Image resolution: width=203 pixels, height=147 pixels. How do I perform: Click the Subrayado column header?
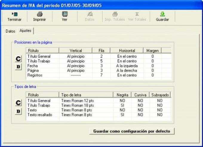[160, 95]
